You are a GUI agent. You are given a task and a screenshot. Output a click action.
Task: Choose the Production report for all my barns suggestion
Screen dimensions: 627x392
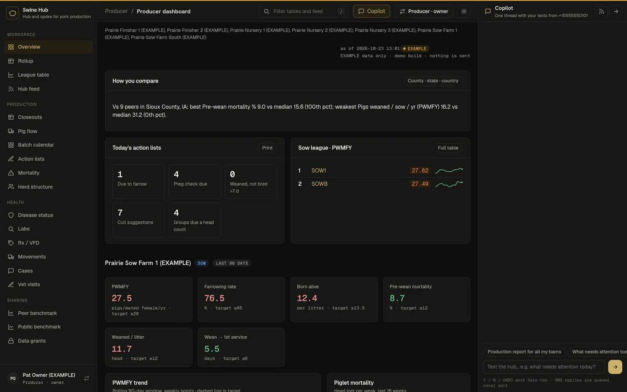[524, 352]
